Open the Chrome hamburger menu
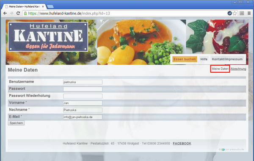Viewport: 254px width, 161px height. pos(249,13)
